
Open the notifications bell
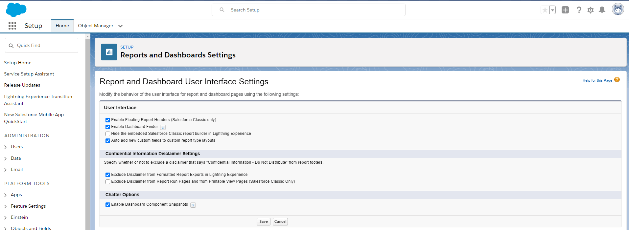click(x=602, y=10)
